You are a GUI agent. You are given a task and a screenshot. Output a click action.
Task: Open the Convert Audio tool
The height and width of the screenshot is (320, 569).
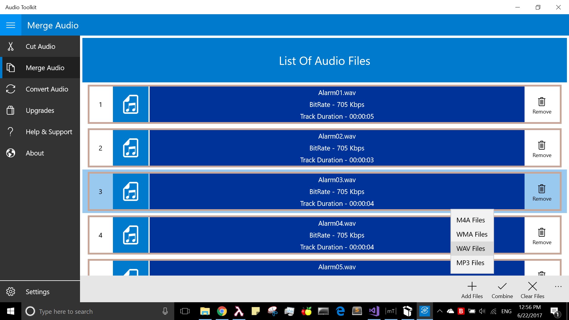tap(47, 89)
